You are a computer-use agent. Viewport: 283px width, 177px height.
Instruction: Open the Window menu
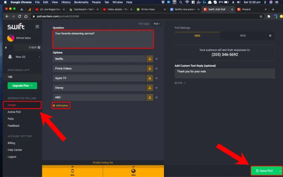click(117, 2)
